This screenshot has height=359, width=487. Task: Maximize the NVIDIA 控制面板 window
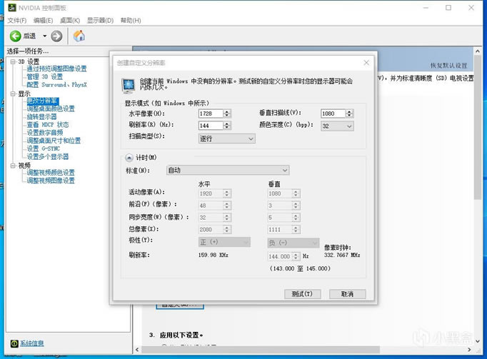pyautogui.click(x=448, y=8)
